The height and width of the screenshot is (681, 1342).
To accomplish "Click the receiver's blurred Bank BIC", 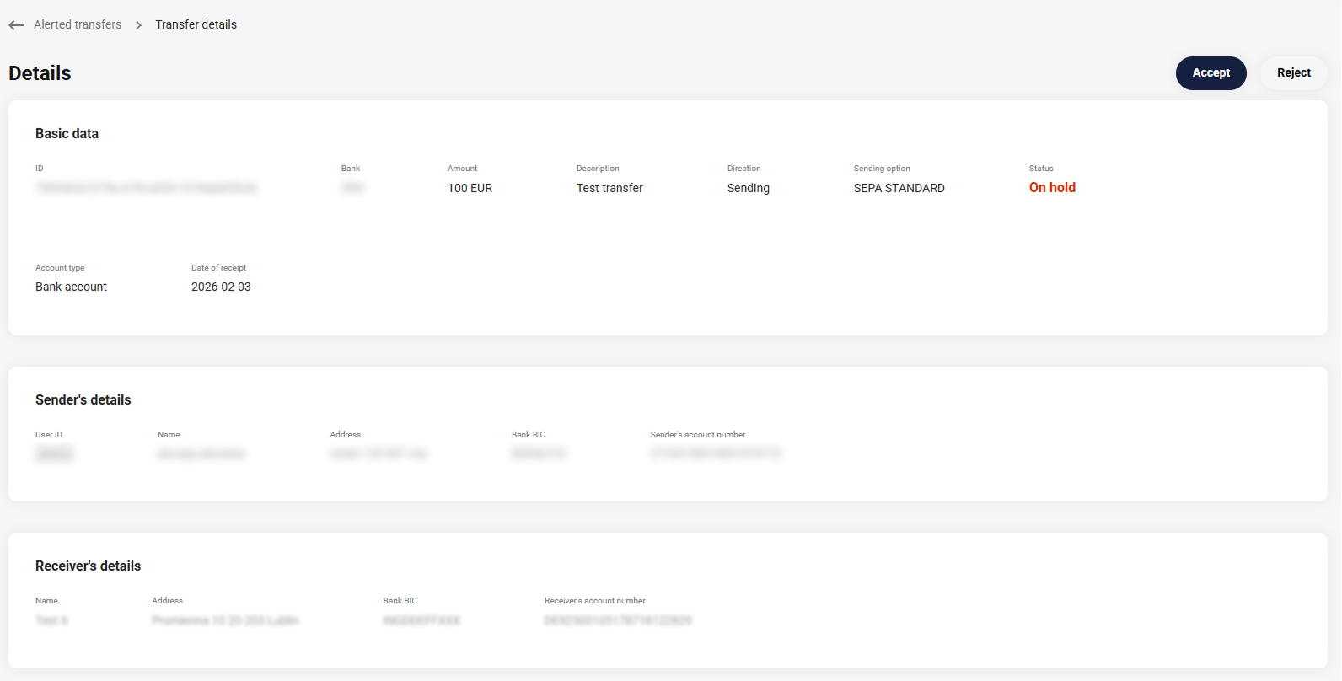I will (421, 620).
